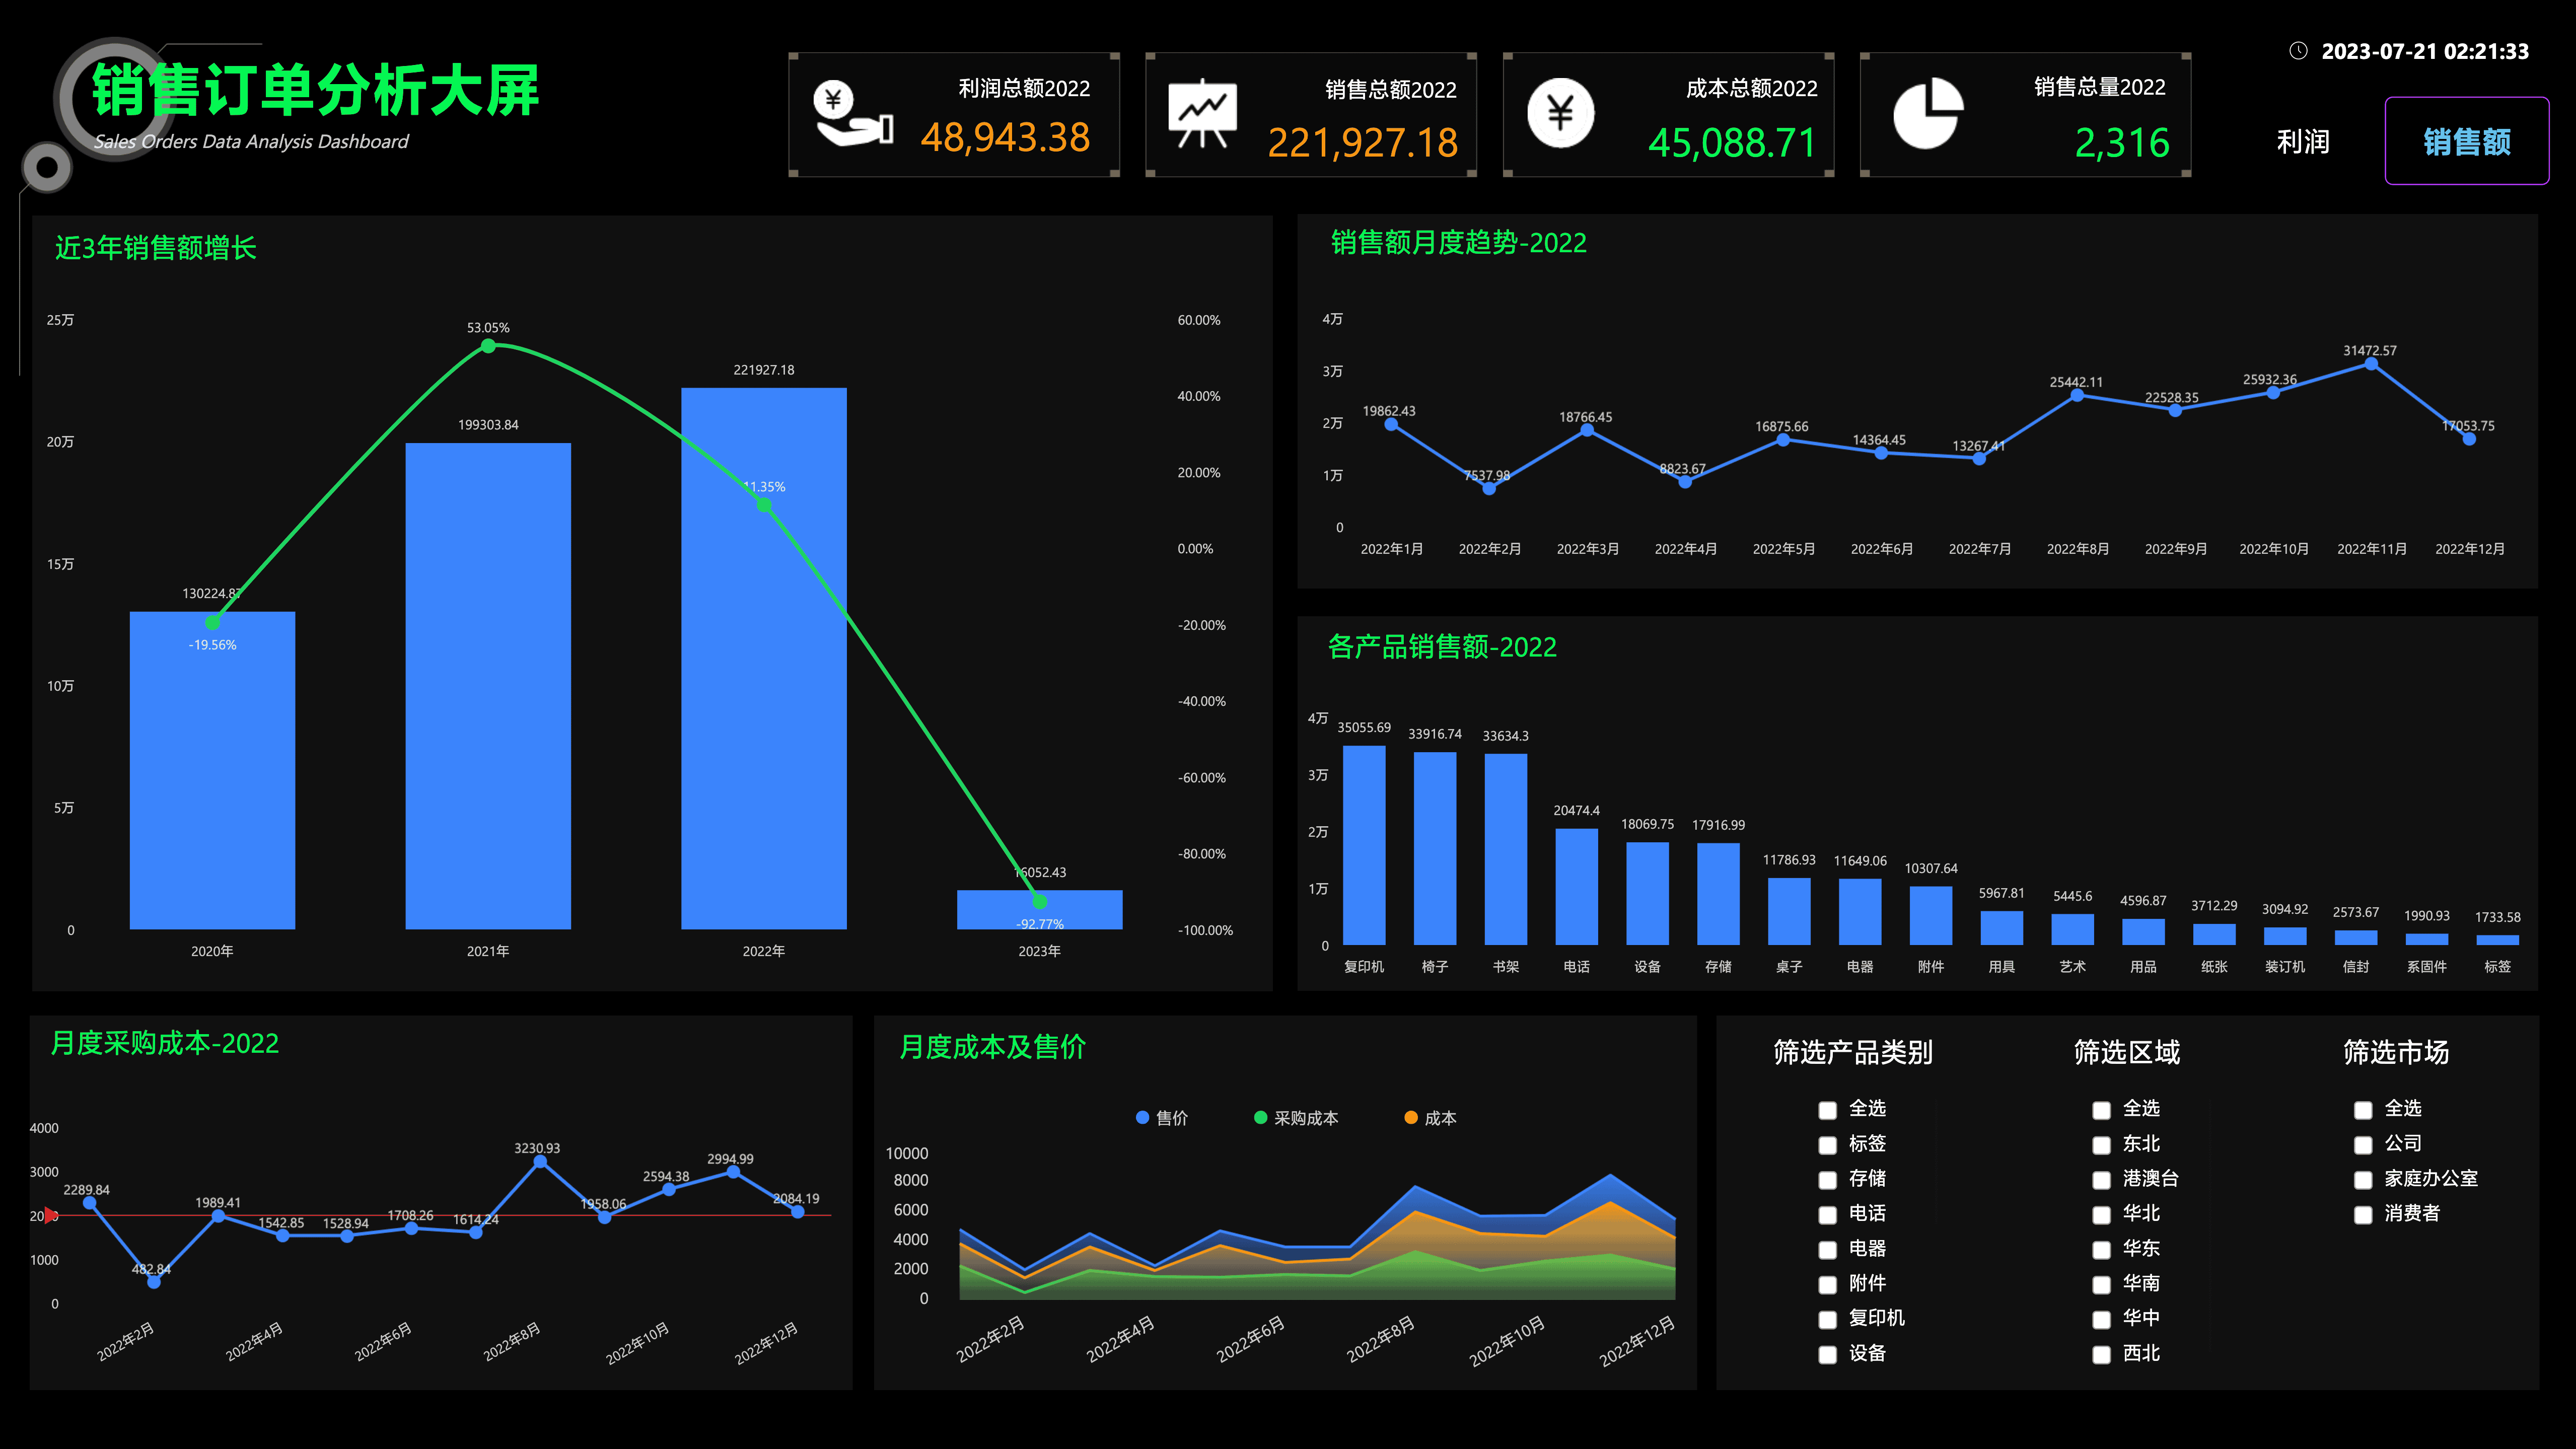Check the 复印机 product category box

tap(1827, 1320)
